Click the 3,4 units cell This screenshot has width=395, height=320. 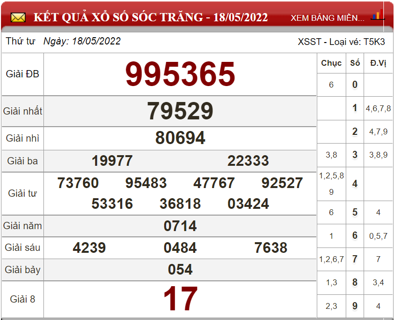point(378,283)
